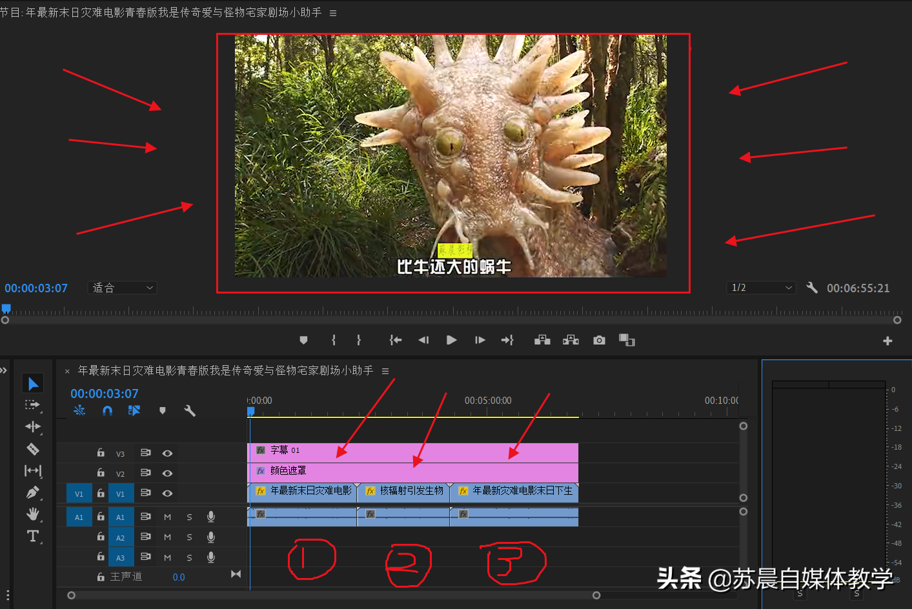Mute track A2
912x609 pixels.
pos(167,537)
